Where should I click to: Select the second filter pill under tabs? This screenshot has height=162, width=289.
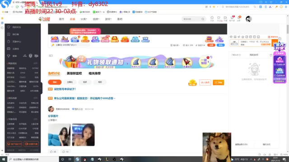tap(70, 82)
